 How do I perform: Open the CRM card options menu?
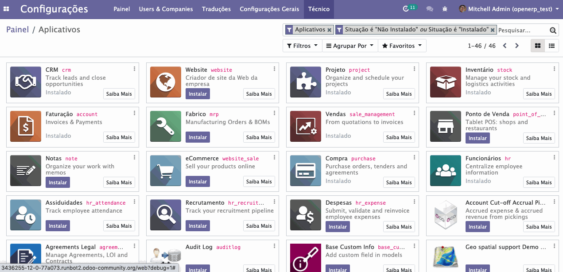(134, 69)
